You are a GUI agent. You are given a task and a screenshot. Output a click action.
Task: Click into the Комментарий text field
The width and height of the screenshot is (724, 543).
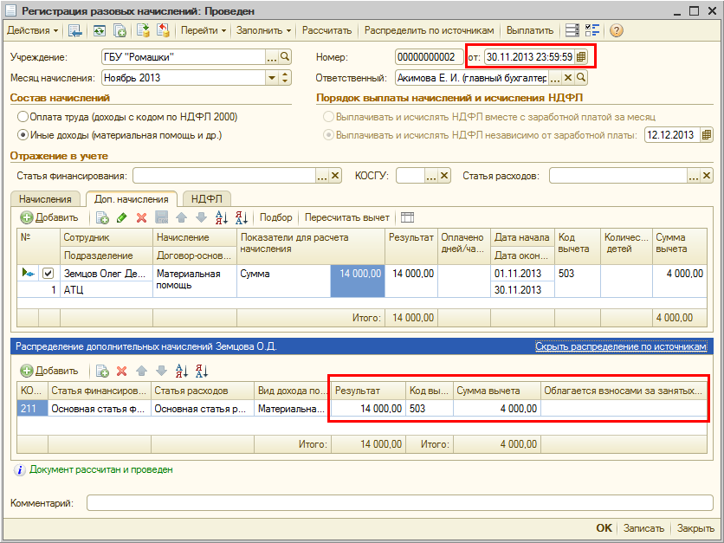[x=398, y=503]
